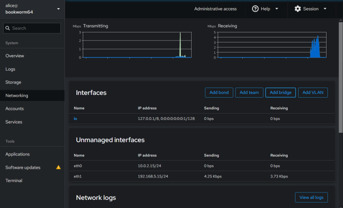Click IP address 192.168.5.15/24

pyautogui.click(x=153, y=177)
